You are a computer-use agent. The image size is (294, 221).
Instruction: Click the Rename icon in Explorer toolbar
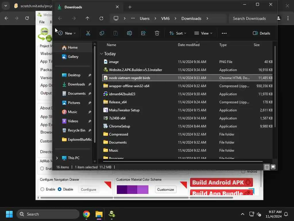[x=129, y=33]
